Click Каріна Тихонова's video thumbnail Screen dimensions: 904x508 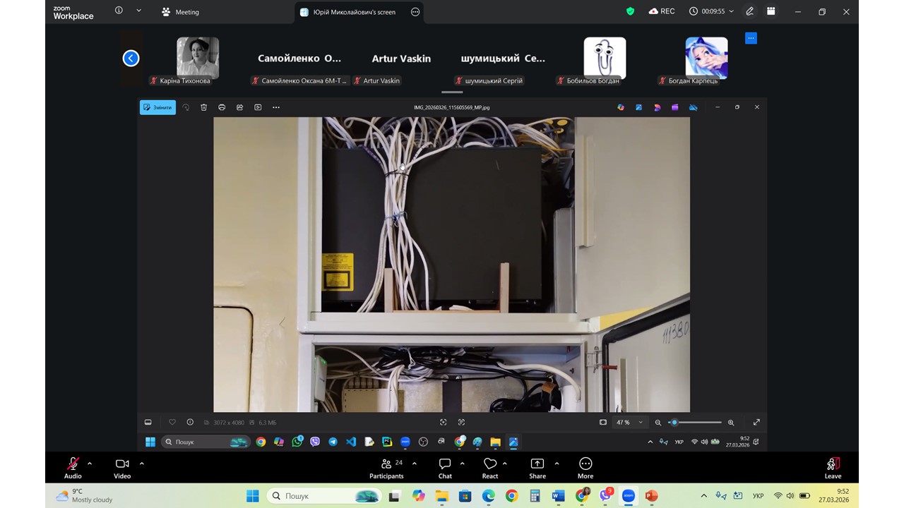tap(198, 57)
